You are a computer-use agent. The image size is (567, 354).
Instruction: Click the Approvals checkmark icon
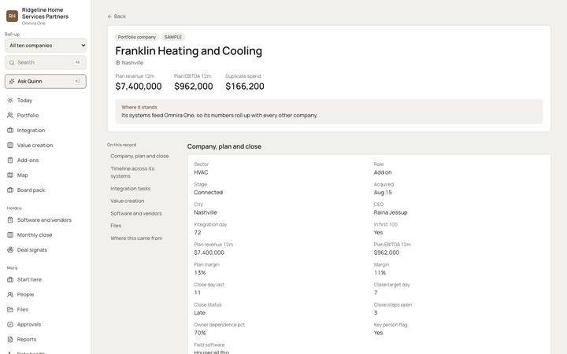pos(10,324)
